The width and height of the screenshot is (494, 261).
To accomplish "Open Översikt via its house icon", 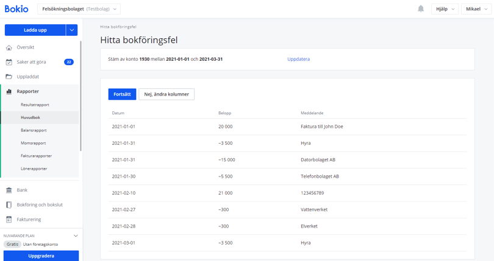I will pos(9,47).
